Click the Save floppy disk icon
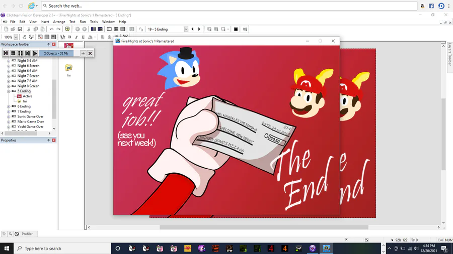This screenshot has height=254, width=453. [x=20, y=29]
